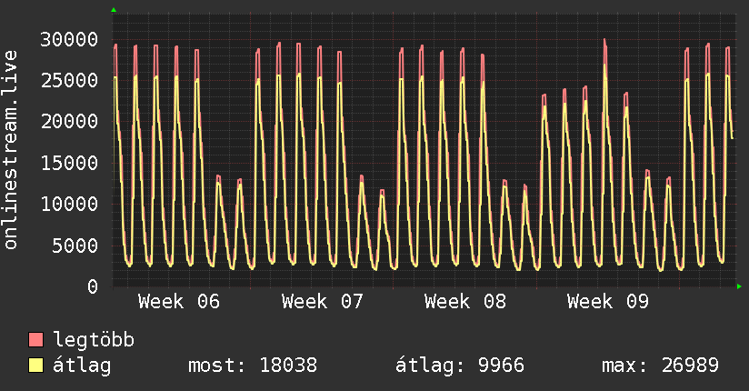Image resolution: width=749 pixels, height=391 pixels.
Task: Click the 'Week 08' axis label
Action: pos(465,302)
